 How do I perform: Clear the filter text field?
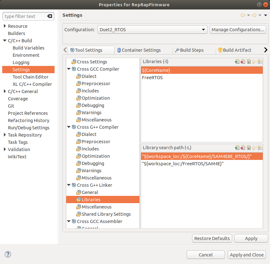[50, 16]
